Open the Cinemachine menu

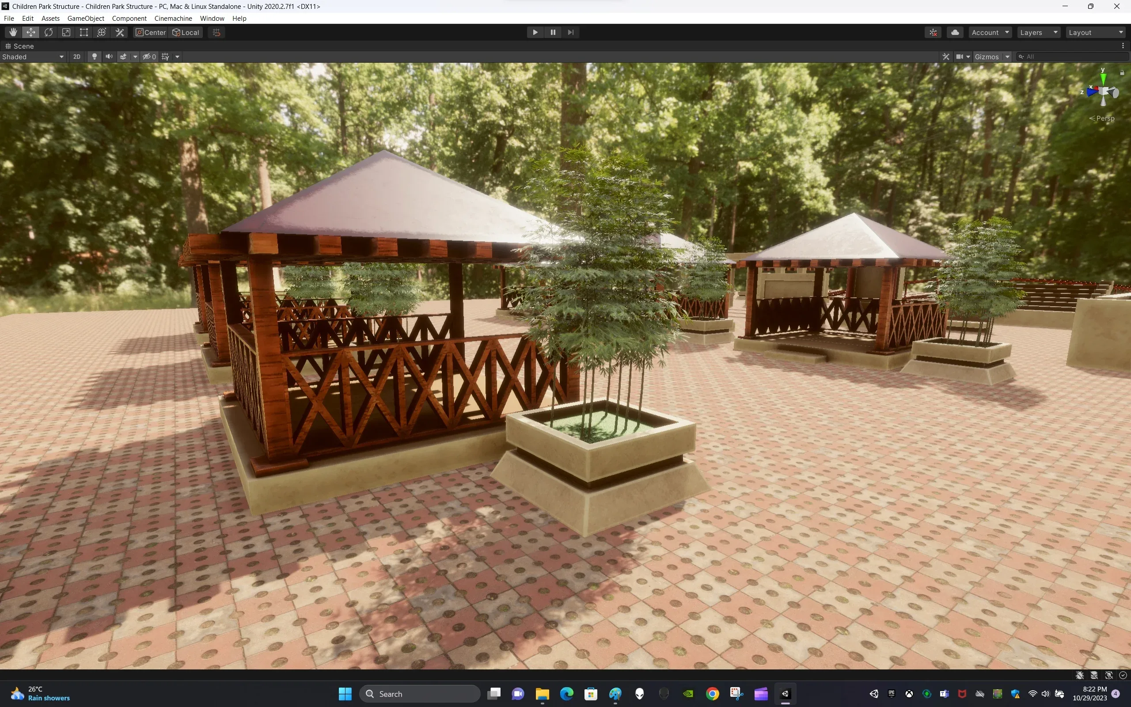coord(173,18)
